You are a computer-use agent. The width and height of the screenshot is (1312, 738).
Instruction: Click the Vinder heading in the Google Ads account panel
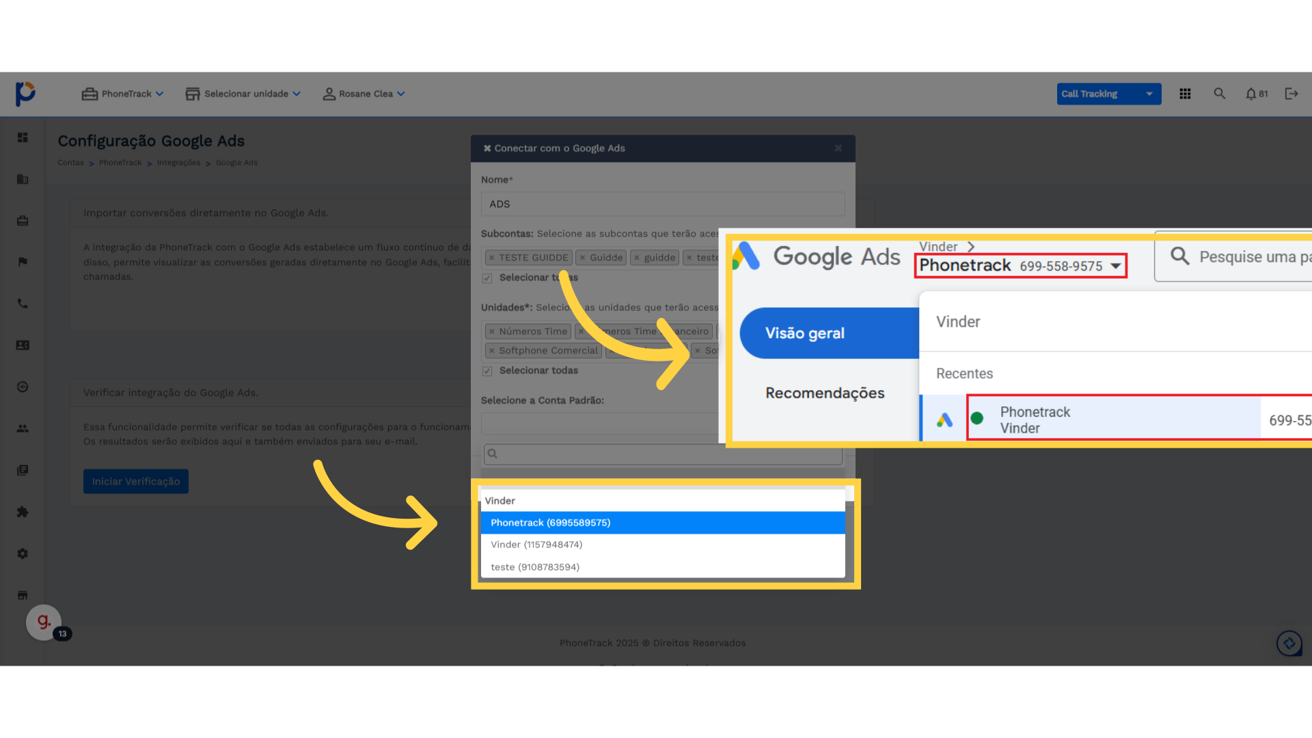pyautogui.click(x=958, y=322)
